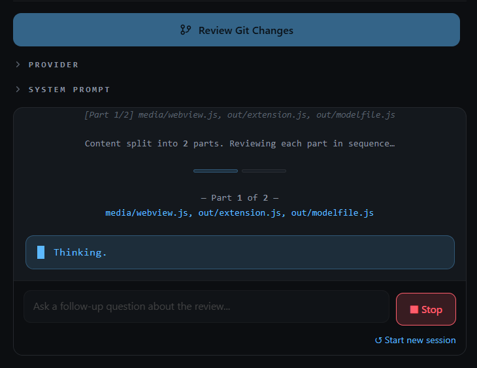Stop the running review

click(x=426, y=309)
